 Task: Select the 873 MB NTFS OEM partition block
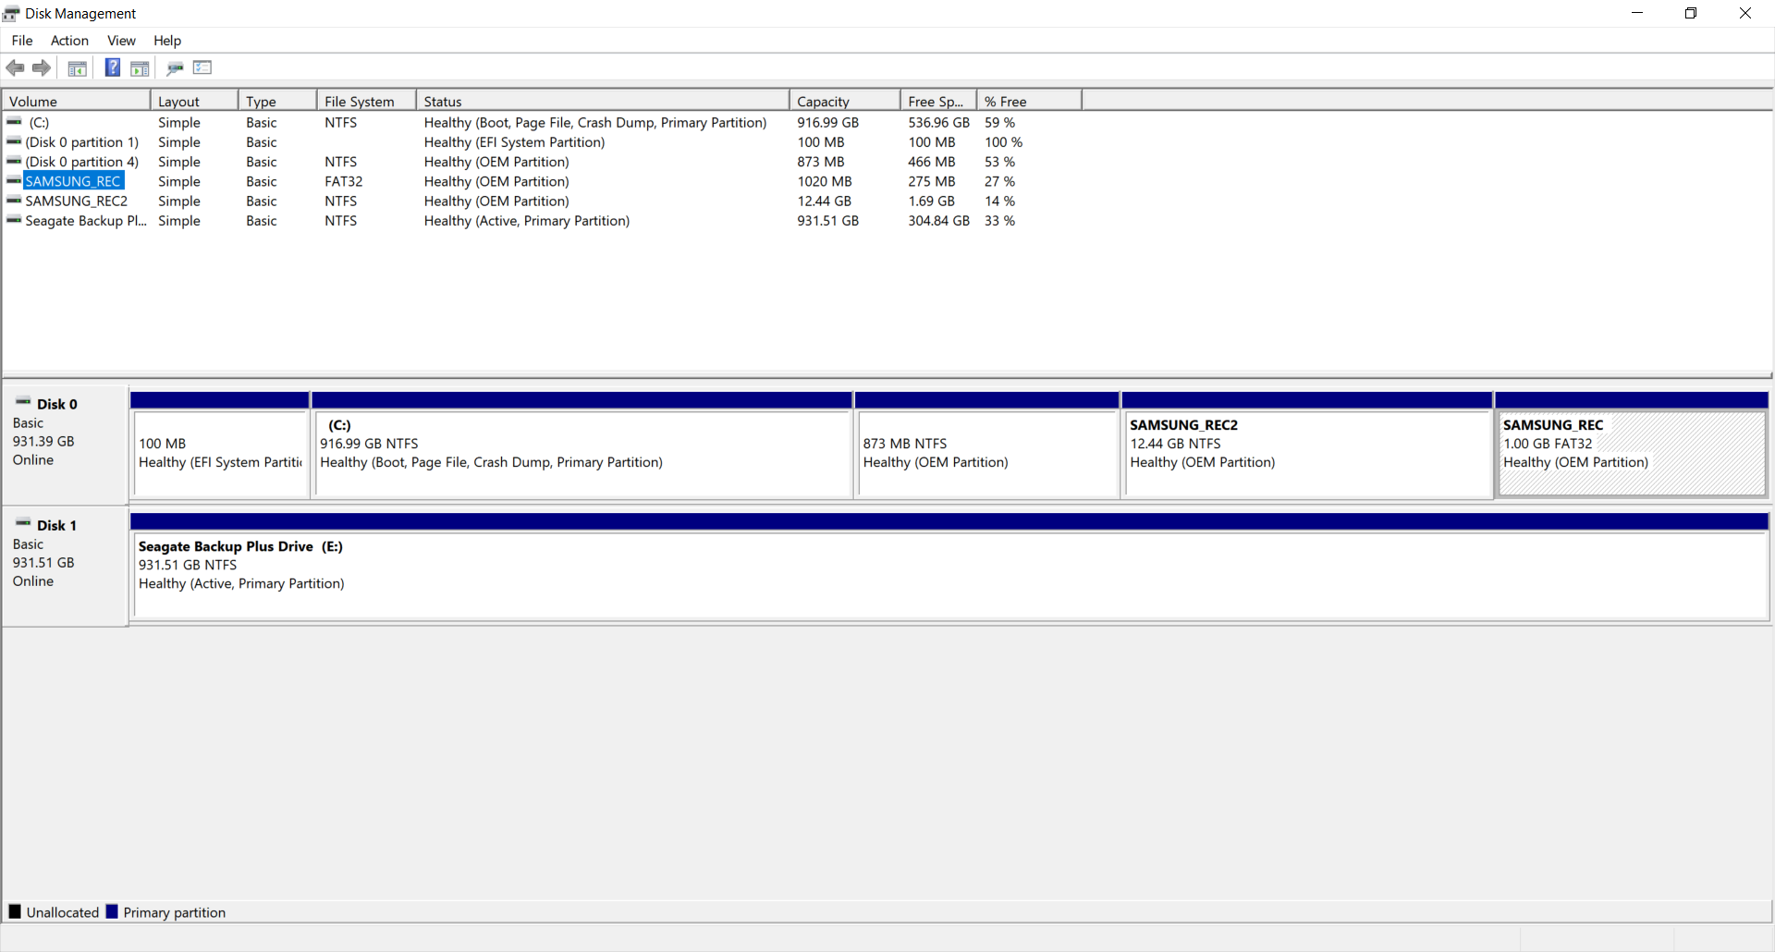coord(987,454)
